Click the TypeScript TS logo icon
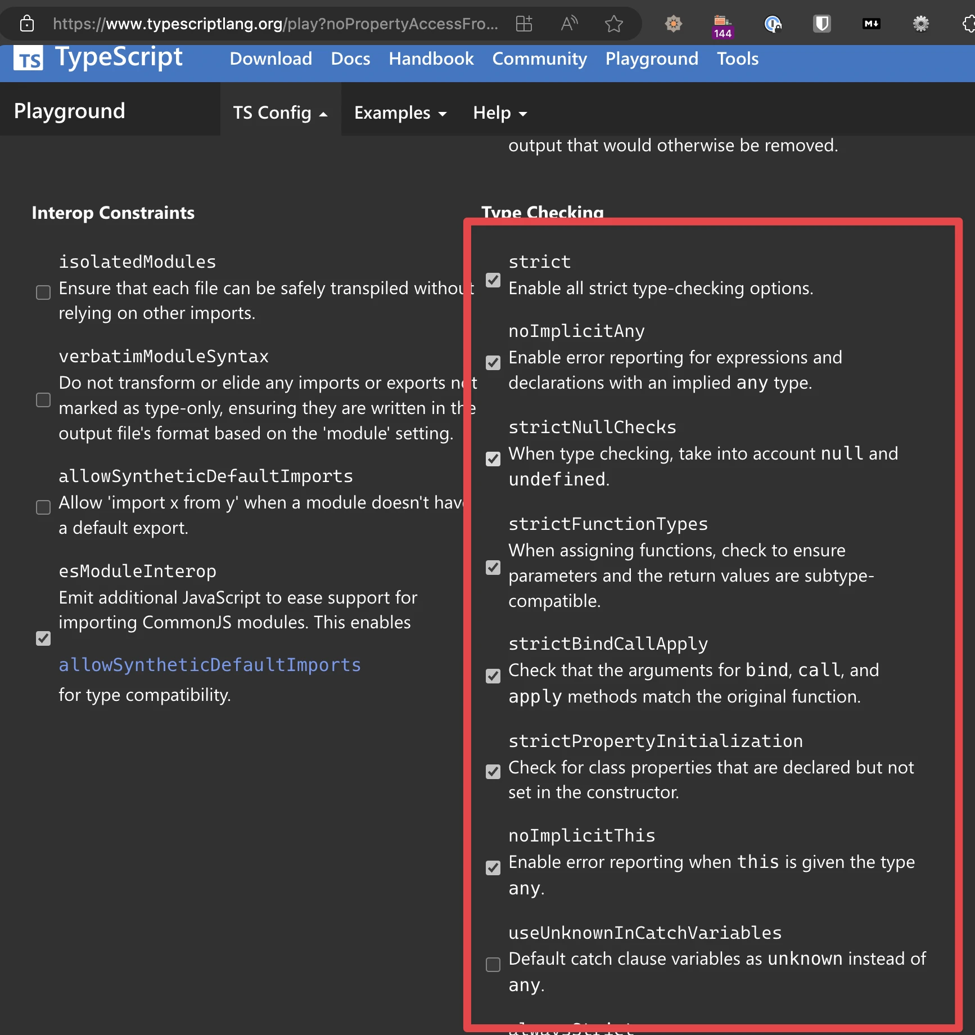Screen dimensions: 975x1035 (x=28, y=58)
